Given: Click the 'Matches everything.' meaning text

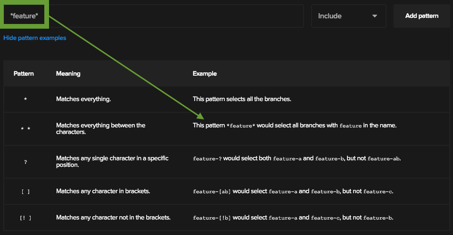Looking at the screenshot, I should coord(83,100).
